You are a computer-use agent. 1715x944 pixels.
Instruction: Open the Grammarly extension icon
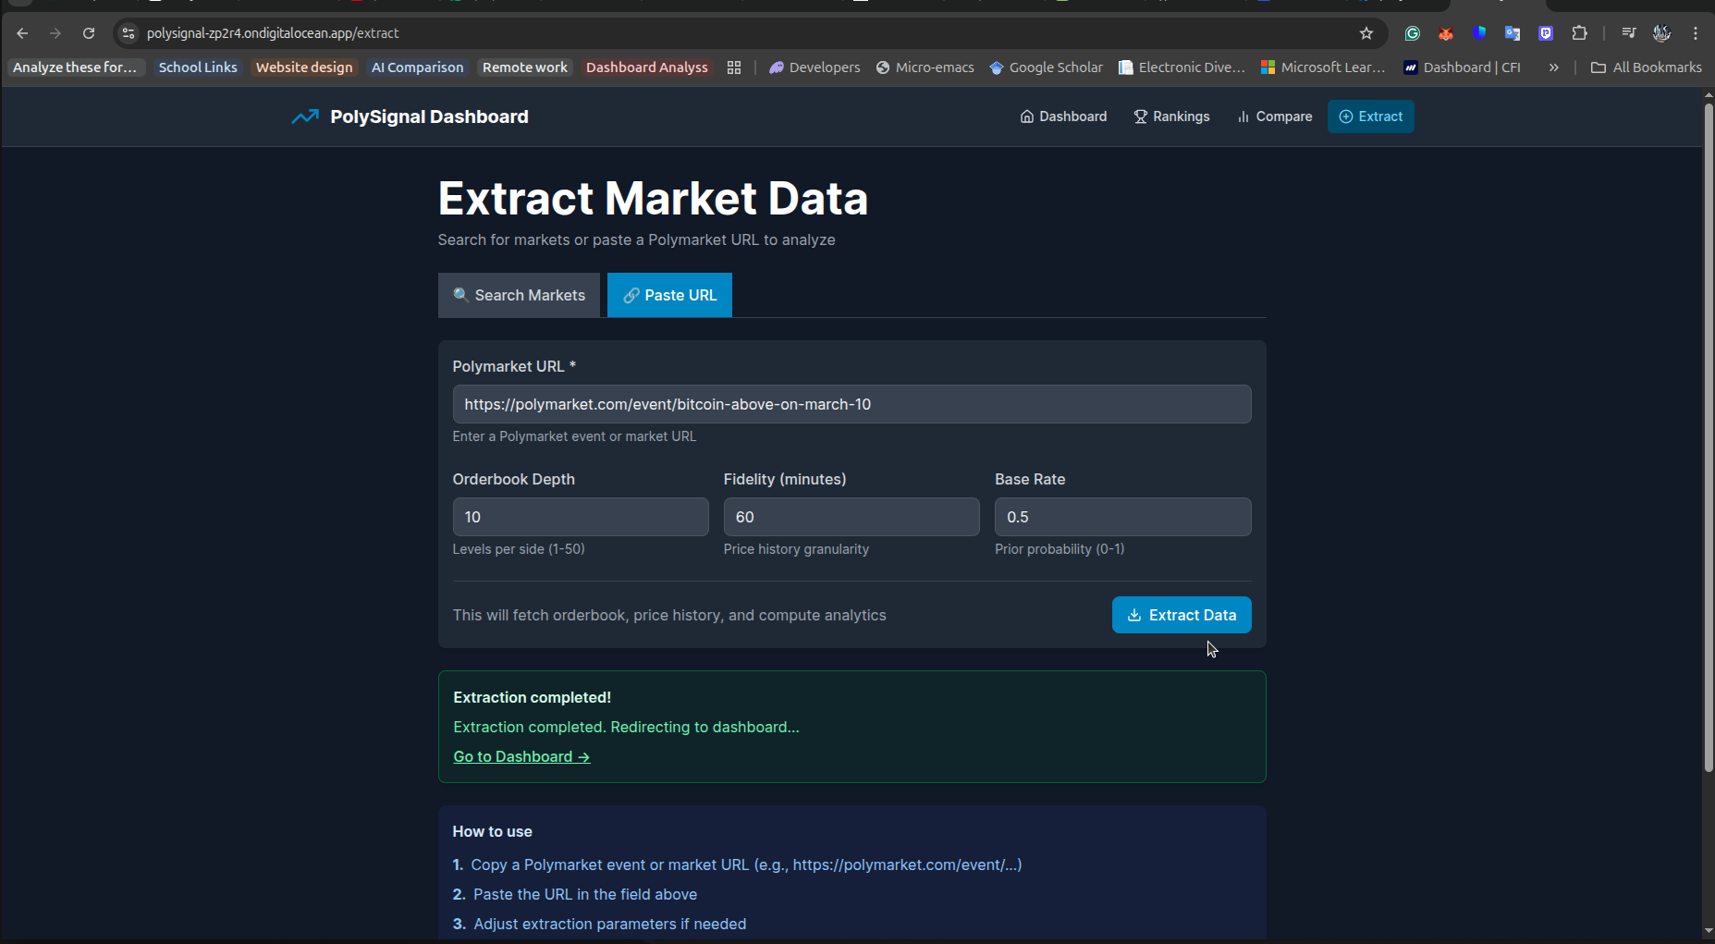coord(1412,33)
